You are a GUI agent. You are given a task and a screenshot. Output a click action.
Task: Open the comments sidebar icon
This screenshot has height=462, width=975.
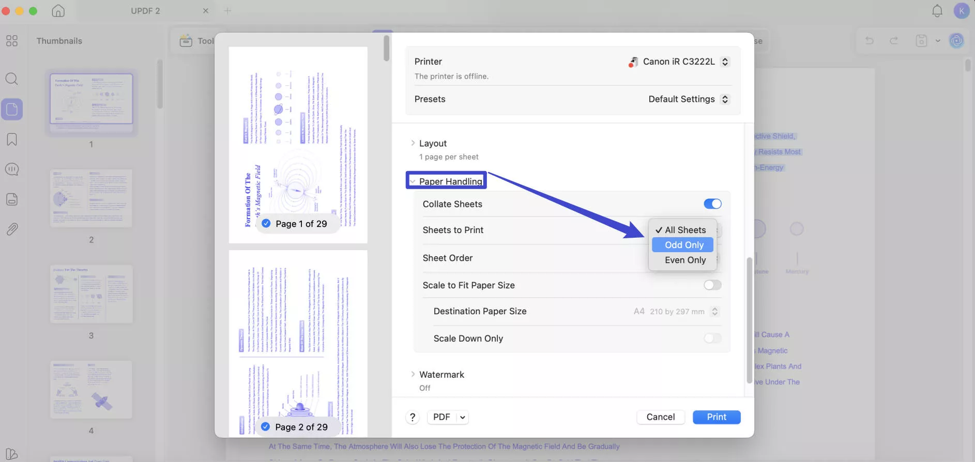point(12,170)
